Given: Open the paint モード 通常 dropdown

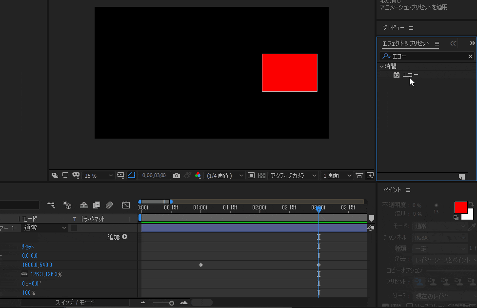Looking at the screenshot, I should tap(439, 226).
